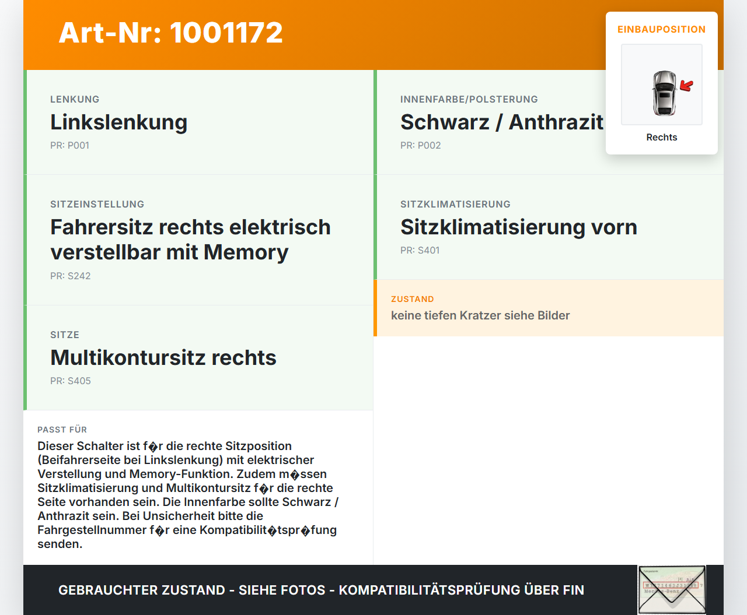Click the Fahrgestellnummer envelope icon
747x615 pixels.
(x=671, y=589)
